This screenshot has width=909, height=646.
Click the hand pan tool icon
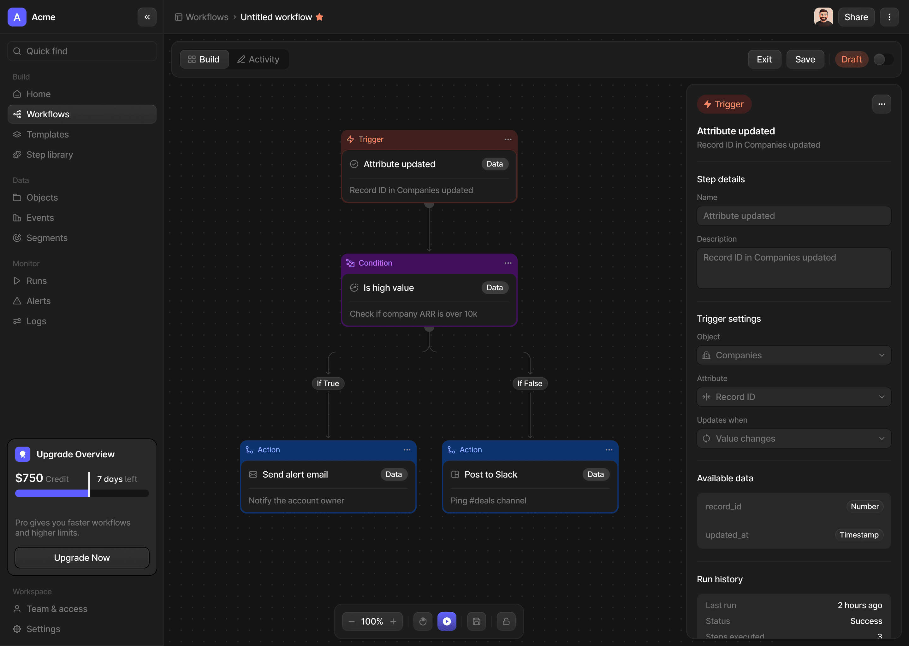click(423, 621)
